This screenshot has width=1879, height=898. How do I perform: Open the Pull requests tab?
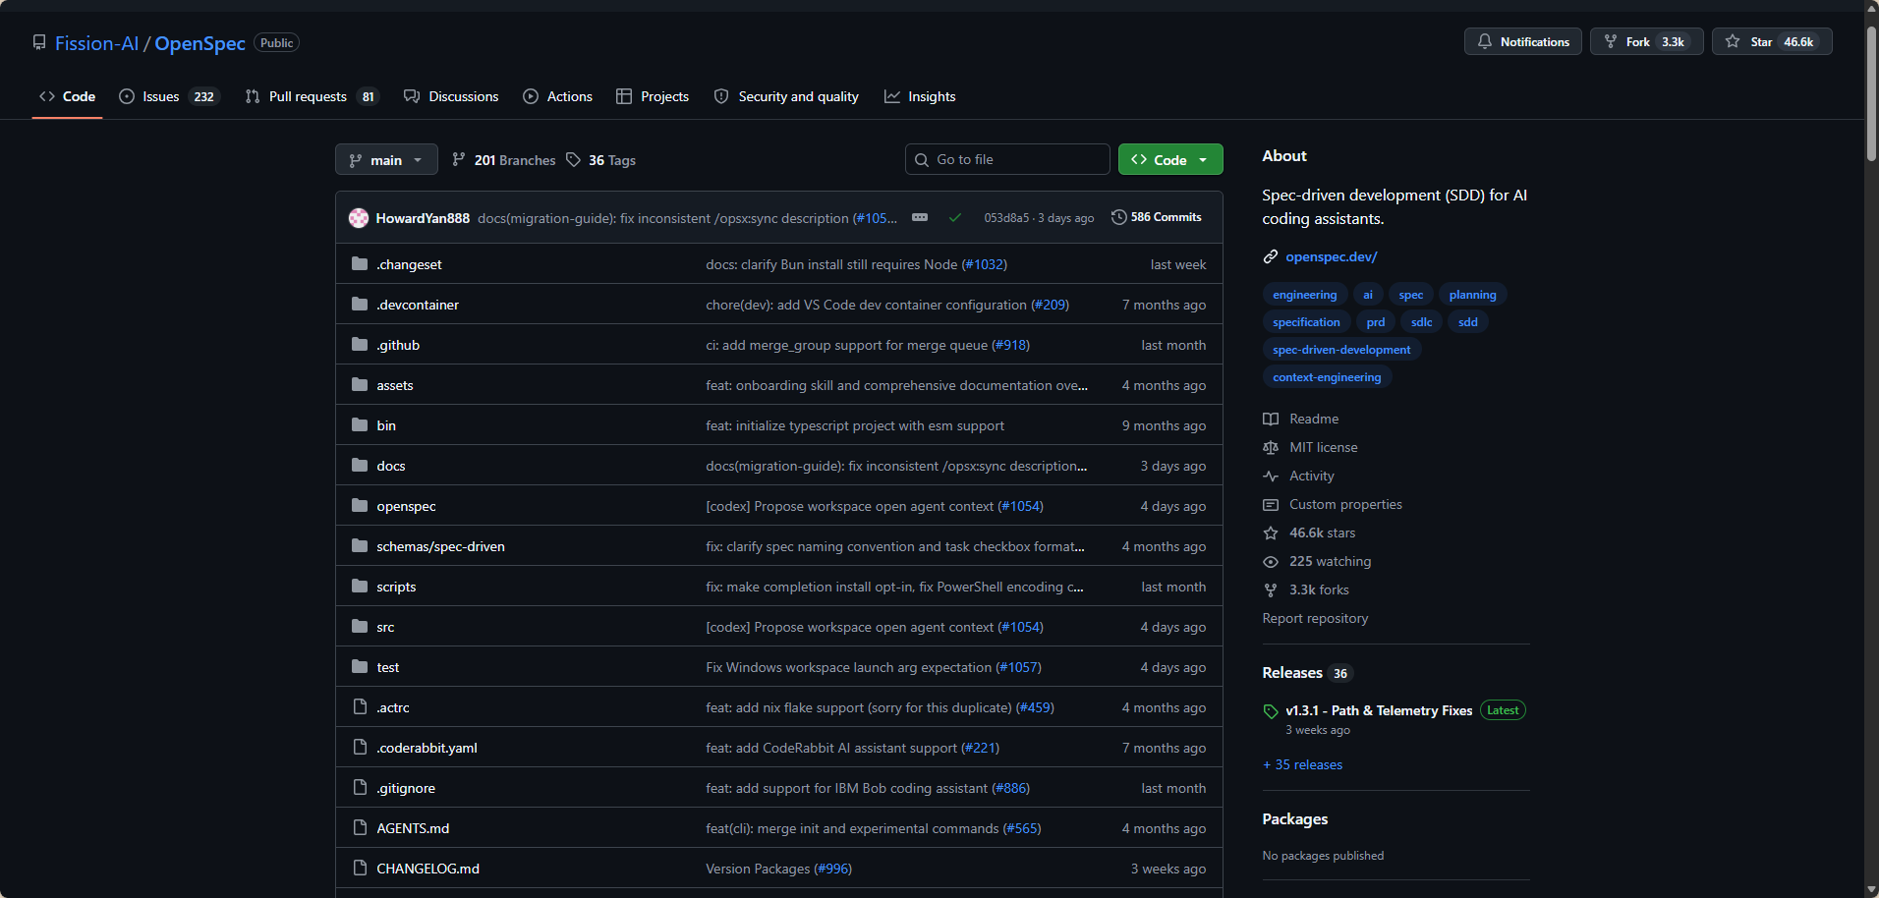tap(311, 96)
